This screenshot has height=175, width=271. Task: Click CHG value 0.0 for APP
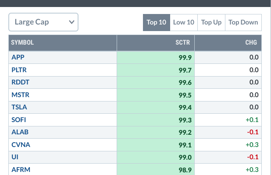pos(254,57)
